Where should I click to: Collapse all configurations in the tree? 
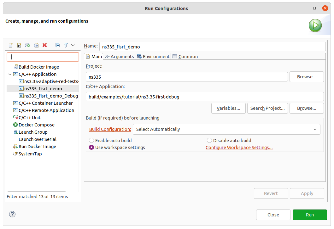57,45
